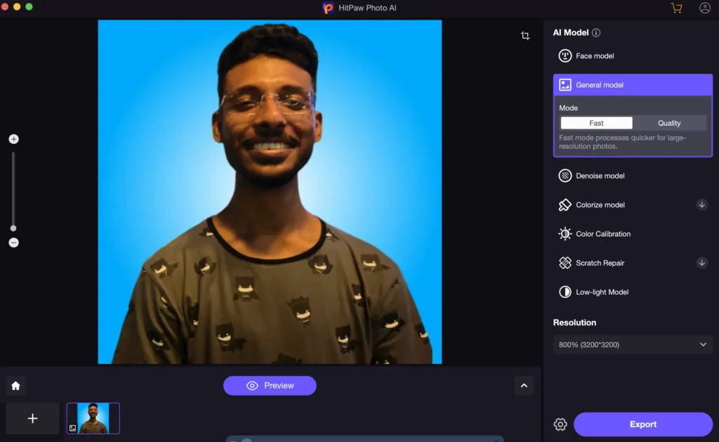Image resolution: width=719 pixels, height=442 pixels.
Task: Select Quality mode under General model
Action: pyautogui.click(x=668, y=122)
